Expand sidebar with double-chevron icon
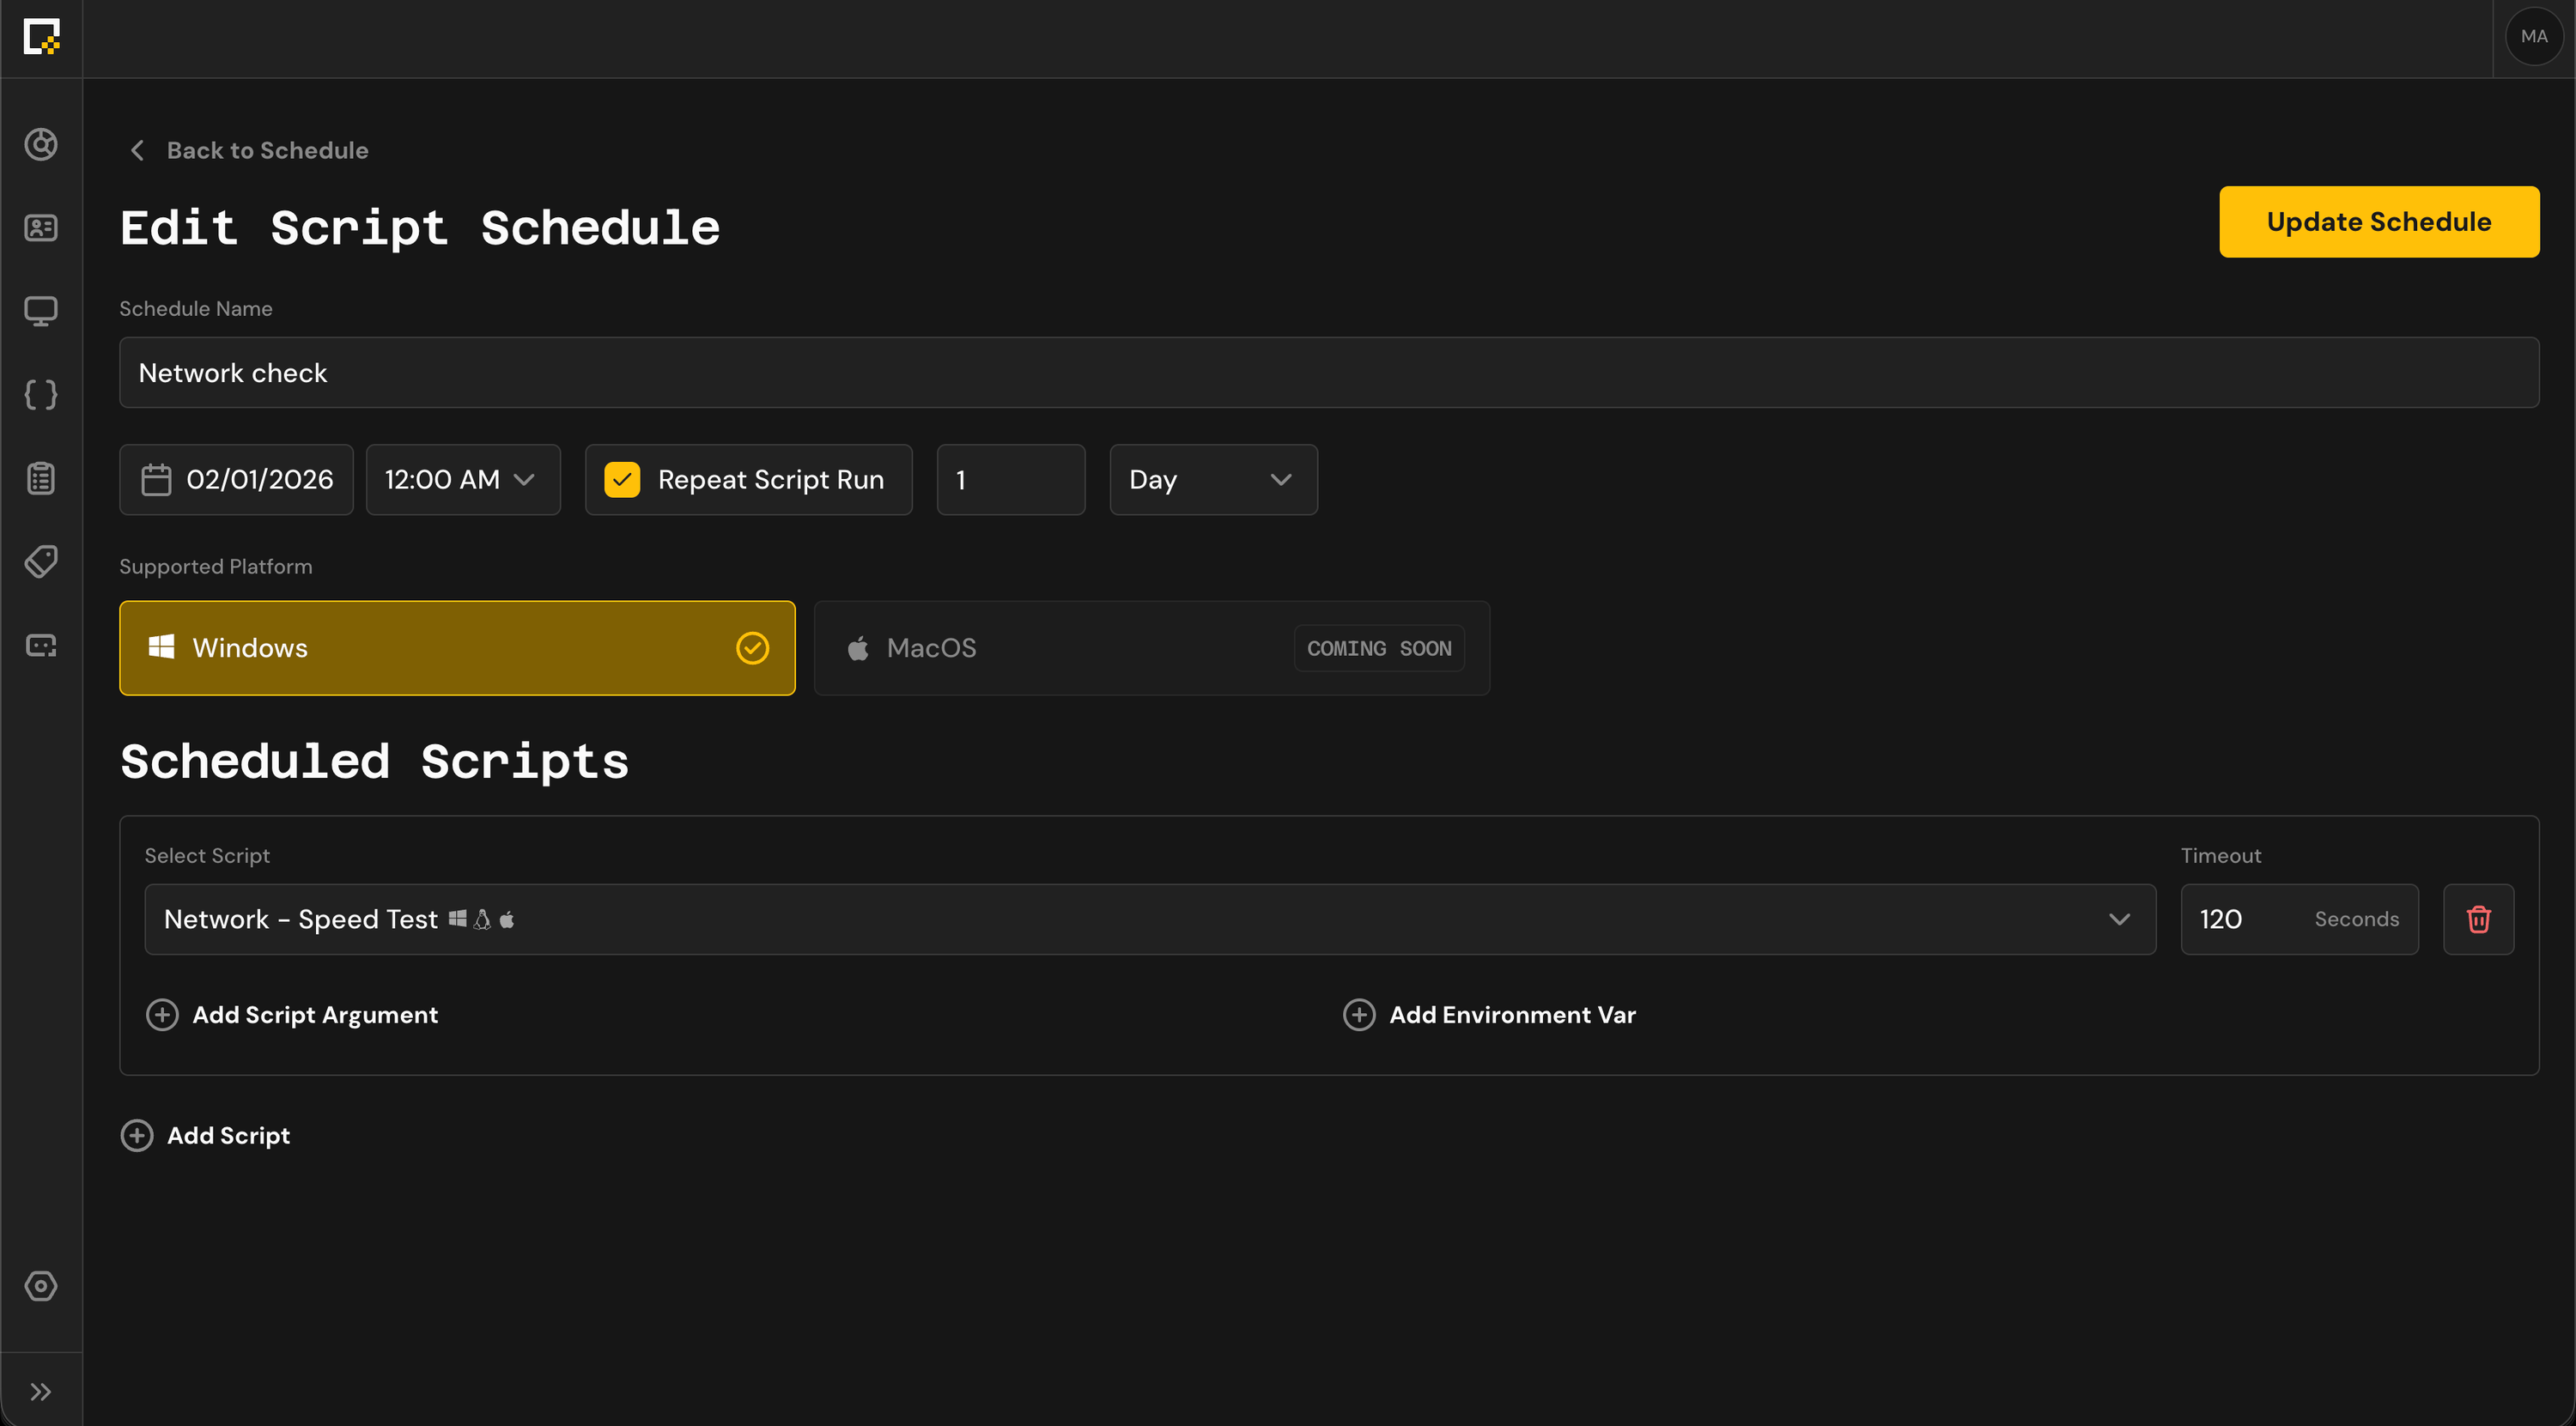Screen dimensions: 2576x1426 41,1391
